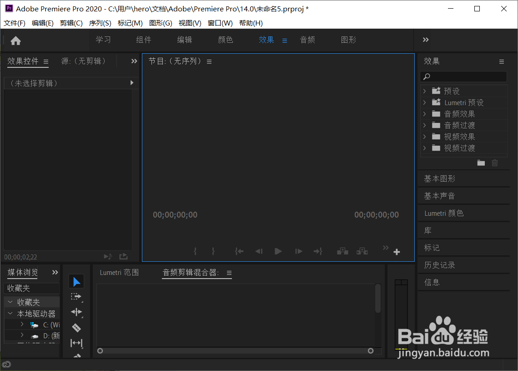Screen dimensions: 518x371
Task: Expand the 音频效果 folder
Action: pos(424,114)
